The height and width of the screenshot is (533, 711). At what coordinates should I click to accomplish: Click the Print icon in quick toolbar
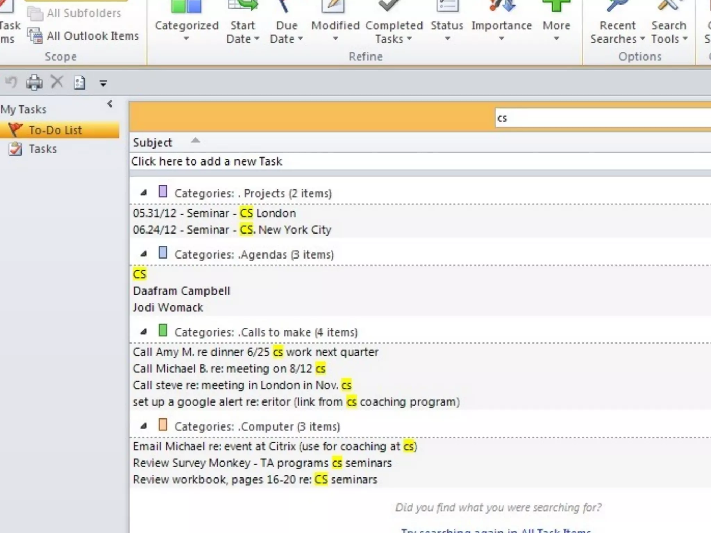click(x=34, y=83)
